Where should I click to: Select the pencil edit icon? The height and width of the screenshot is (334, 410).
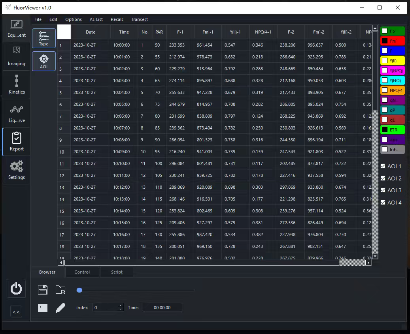60,308
